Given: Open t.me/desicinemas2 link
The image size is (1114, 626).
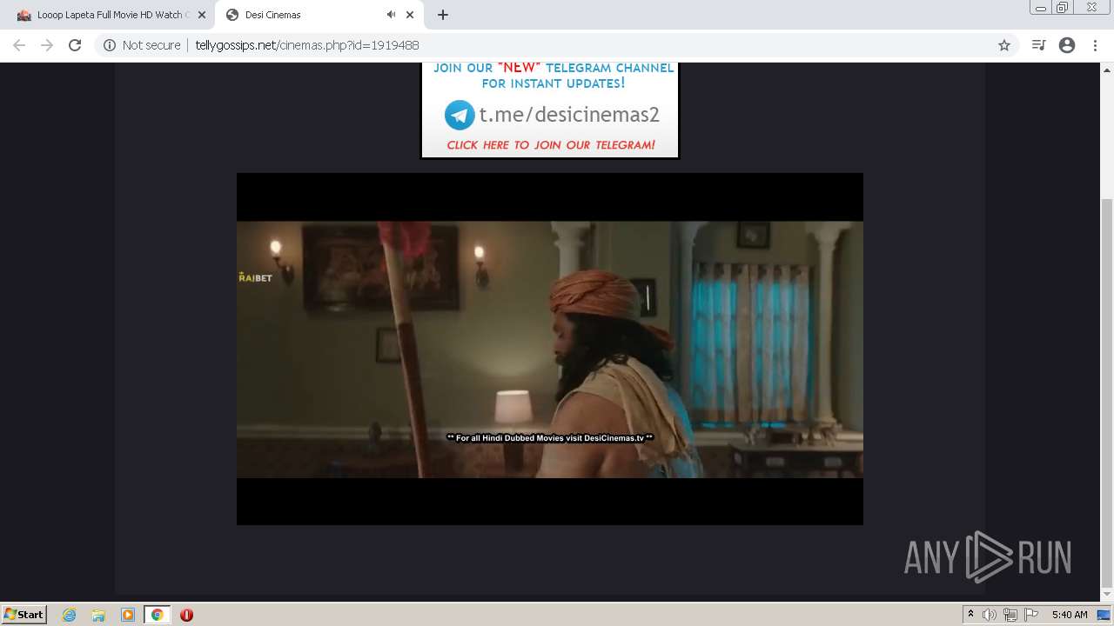Looking at the screenshot, I should coord(569,115).
